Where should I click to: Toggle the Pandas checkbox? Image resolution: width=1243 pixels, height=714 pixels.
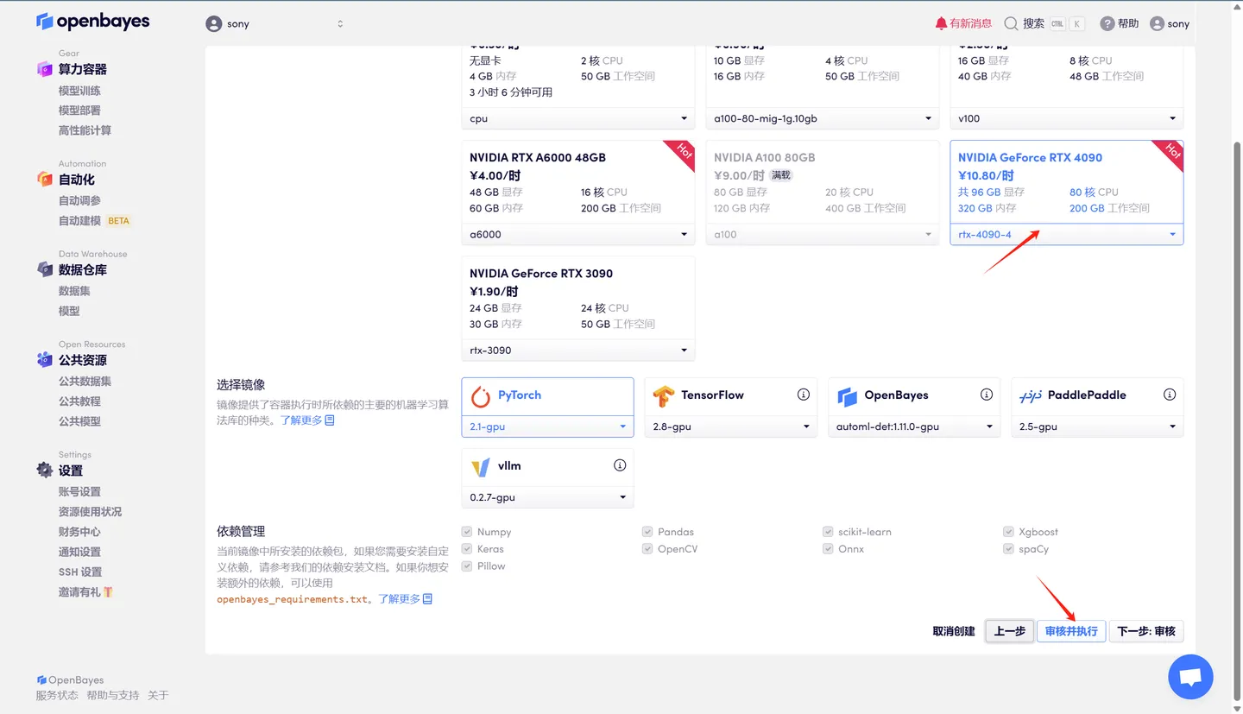[647, 532]
